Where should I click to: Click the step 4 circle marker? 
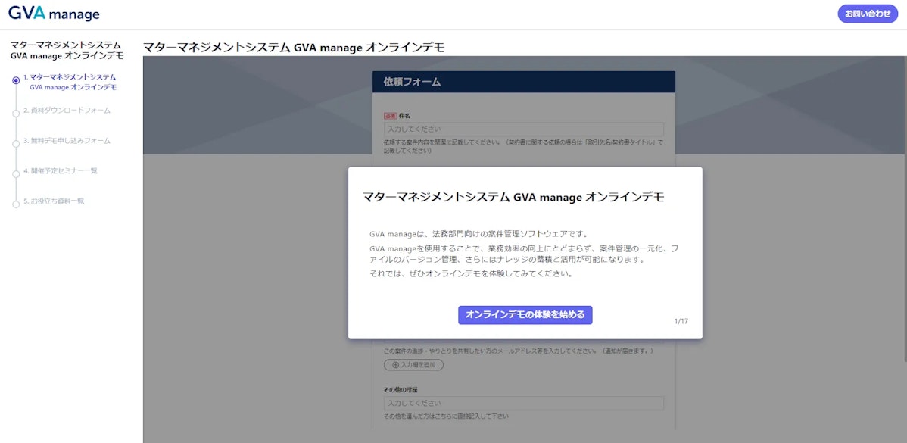pos(16,173)
